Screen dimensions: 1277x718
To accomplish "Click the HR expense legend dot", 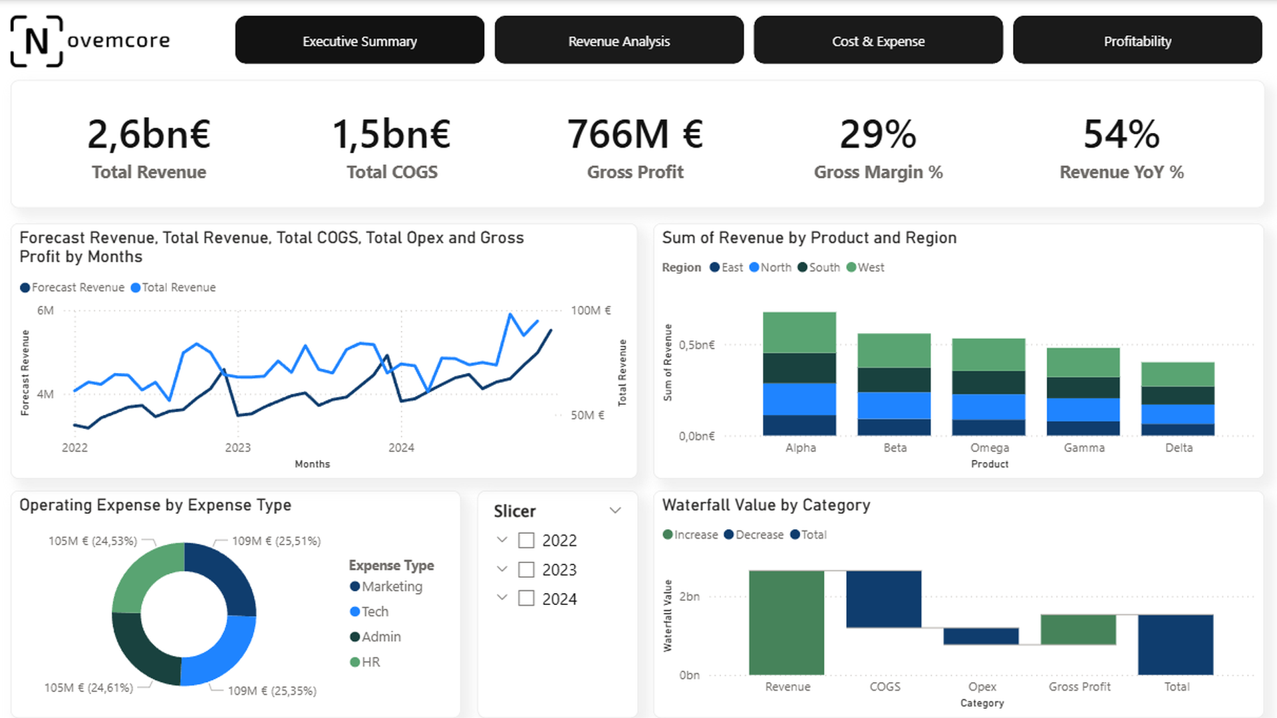I will (355, 662).
